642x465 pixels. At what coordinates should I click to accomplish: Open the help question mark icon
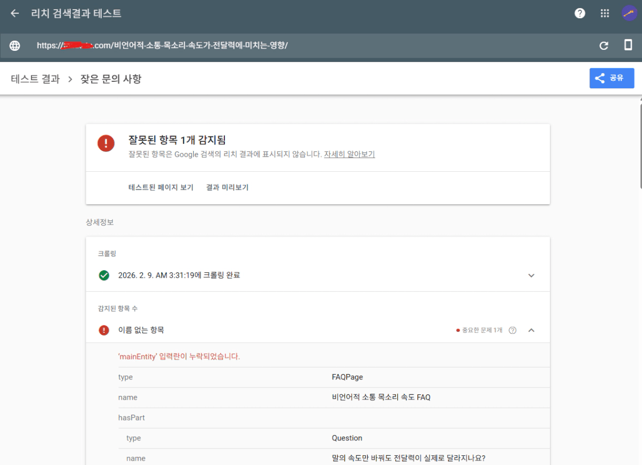(580, 13)
